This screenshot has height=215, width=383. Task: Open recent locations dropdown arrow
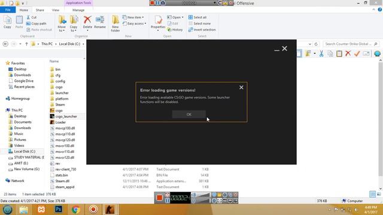point(20,44)
